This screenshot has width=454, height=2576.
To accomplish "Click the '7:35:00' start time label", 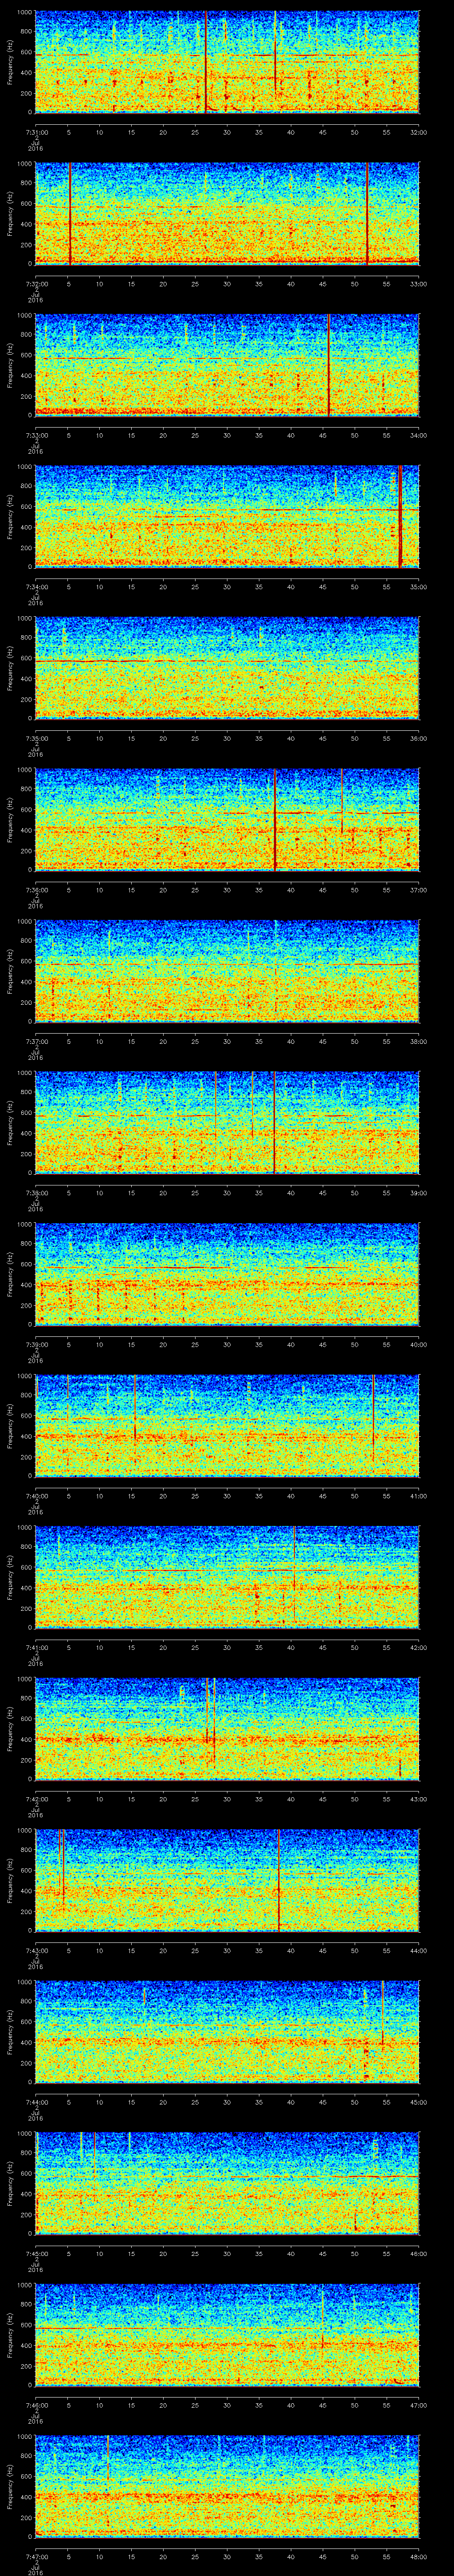I will click(36, 739).
